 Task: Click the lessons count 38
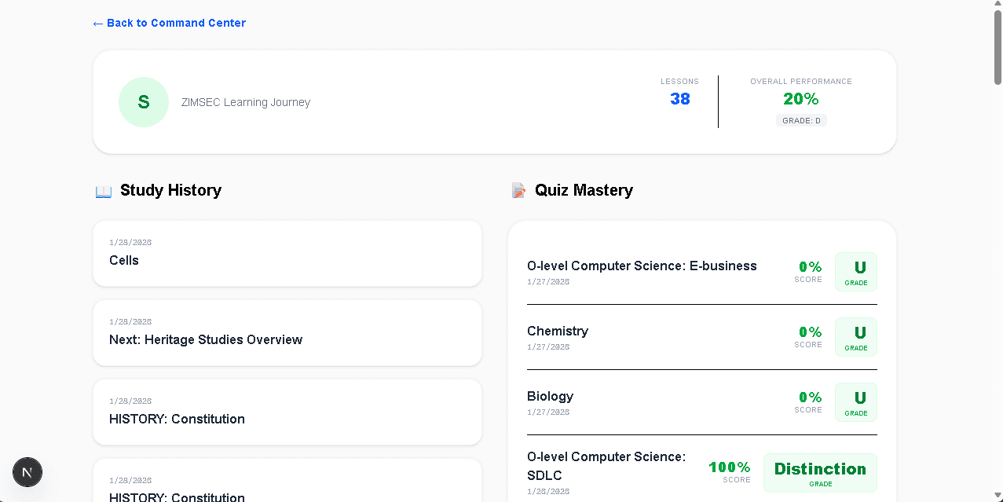679,97
